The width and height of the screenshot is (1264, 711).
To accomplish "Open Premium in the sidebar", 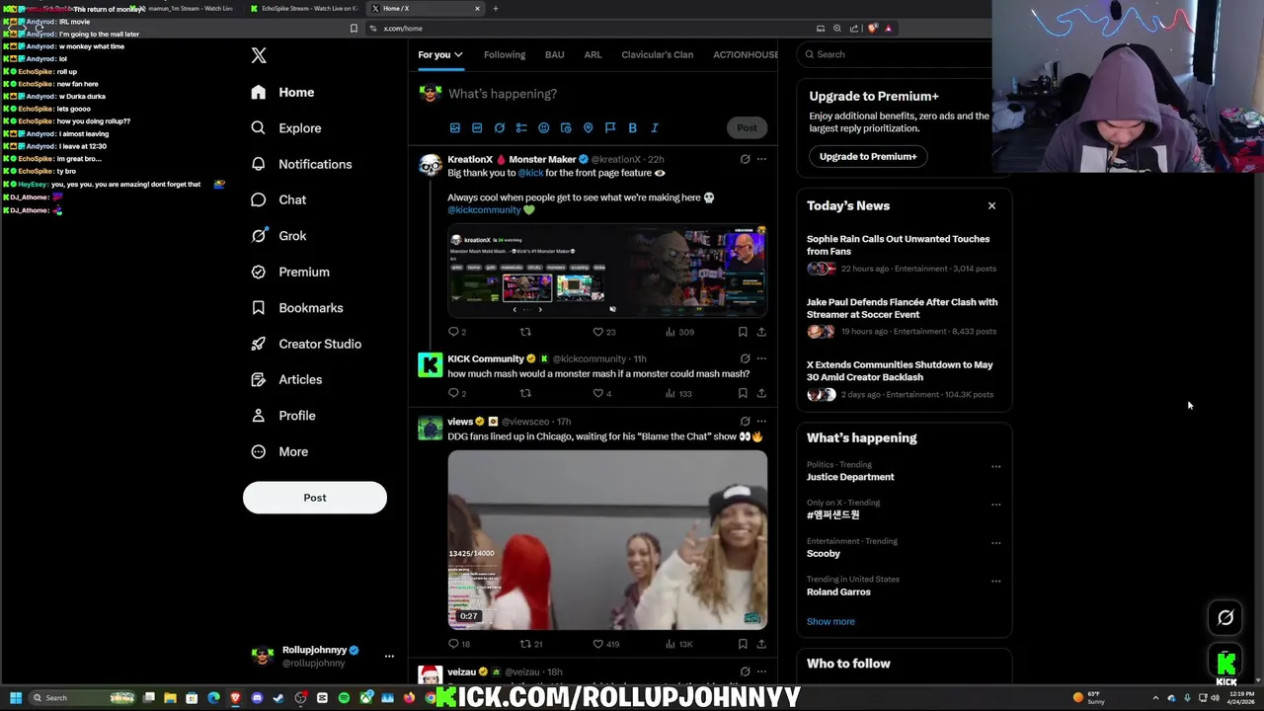I will click(x=290, y=272).
